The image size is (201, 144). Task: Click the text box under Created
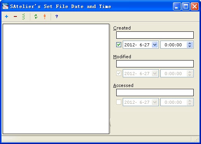pos(155,35)
